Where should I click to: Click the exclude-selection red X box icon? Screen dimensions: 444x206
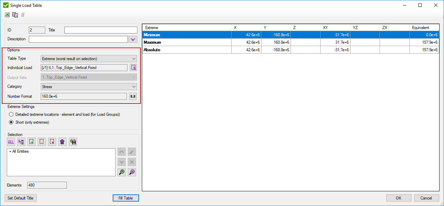coord(52,142)
